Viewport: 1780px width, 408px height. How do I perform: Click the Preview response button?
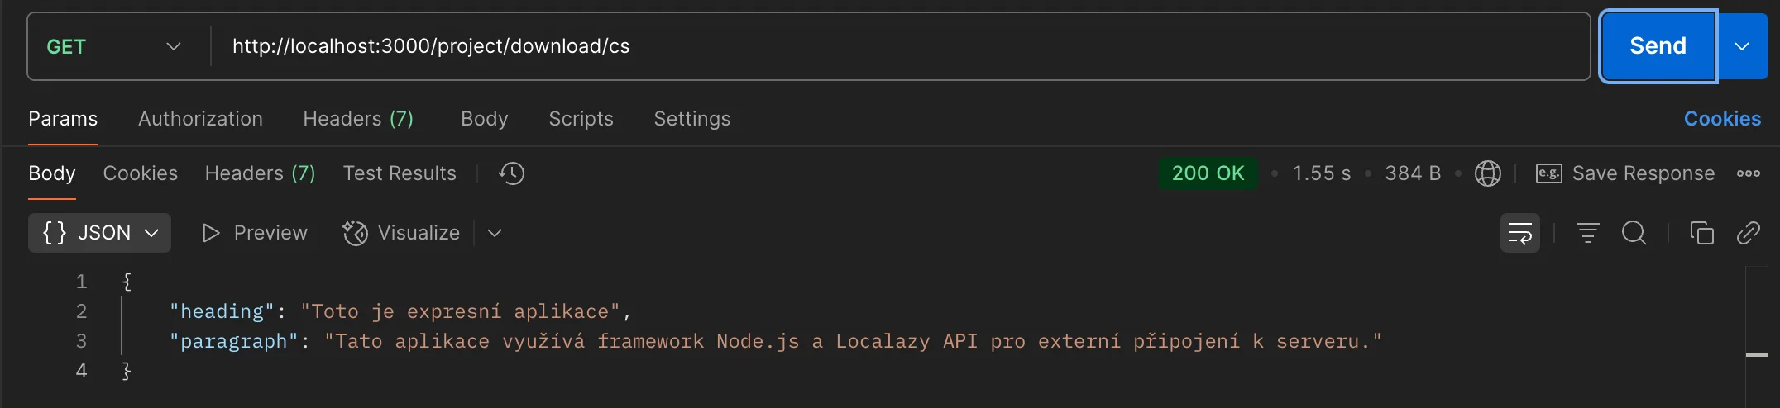coord(255,233)
